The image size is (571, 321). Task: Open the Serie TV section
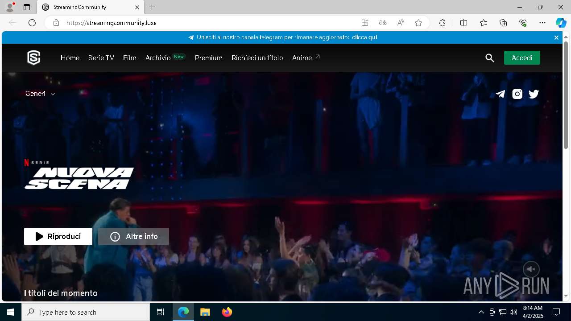pyautogui.click(x=101, y=58)
